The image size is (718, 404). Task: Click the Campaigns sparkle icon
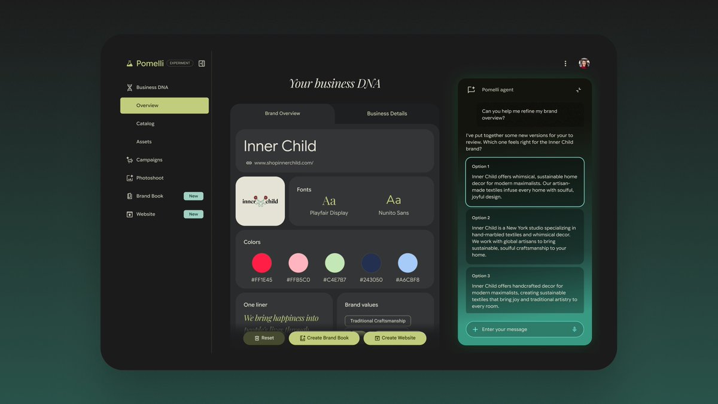coord(129,160)
